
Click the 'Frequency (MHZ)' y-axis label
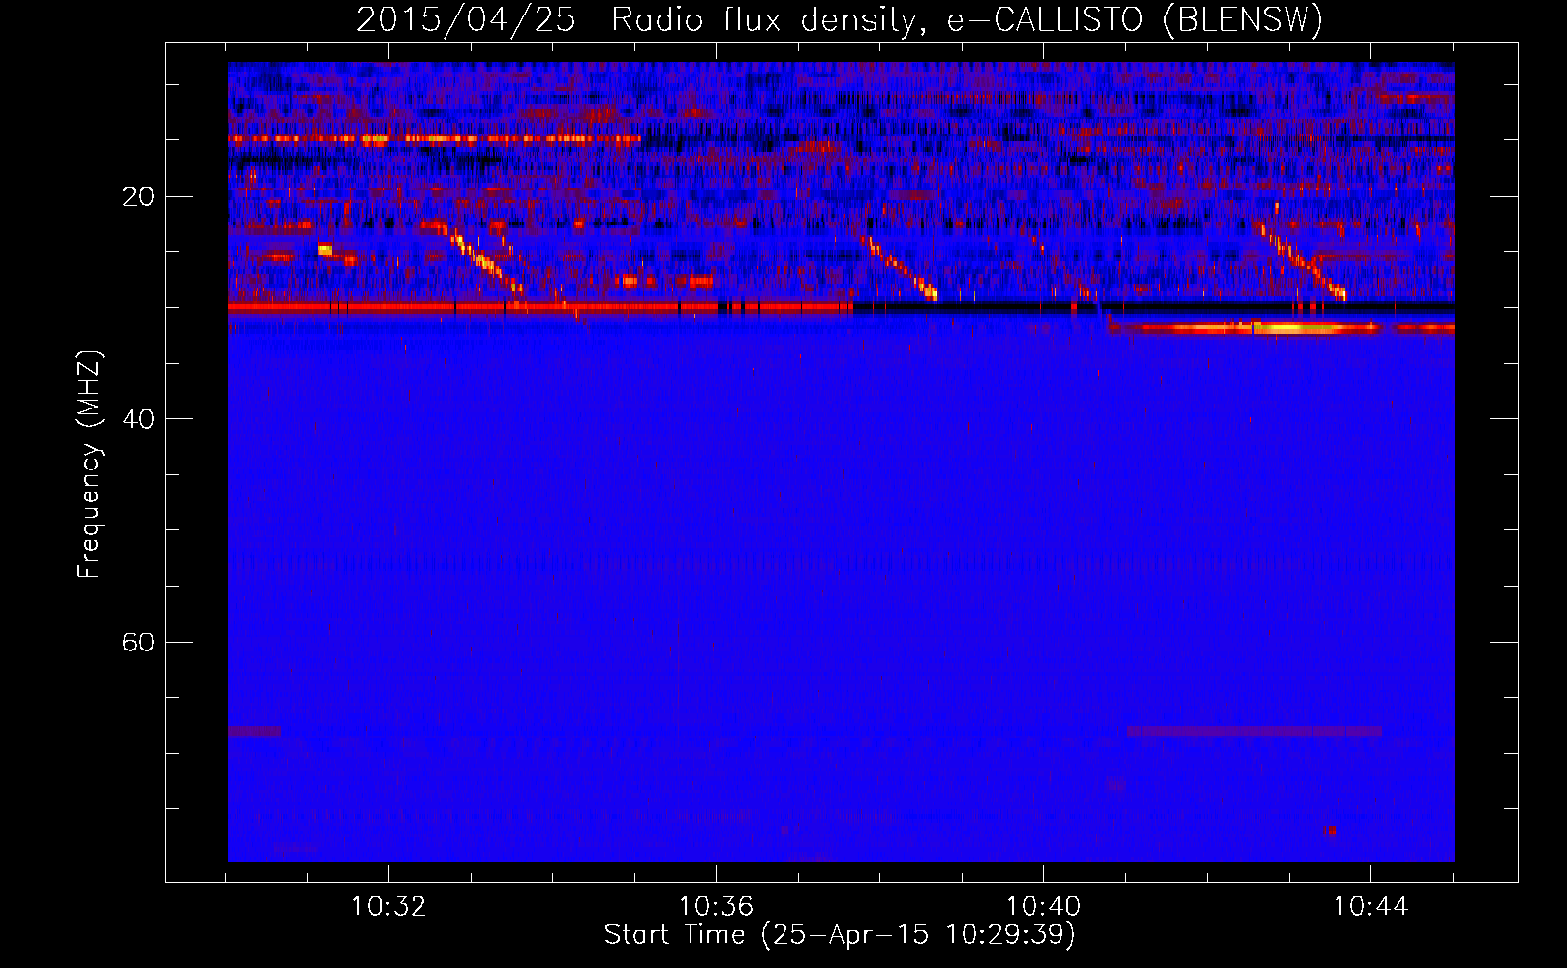(88, 465)
